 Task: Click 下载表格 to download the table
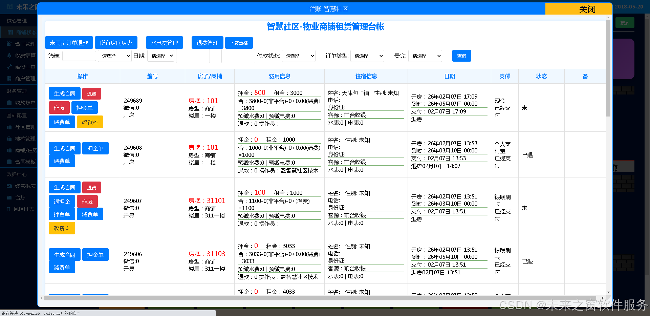tap(239, 43)
